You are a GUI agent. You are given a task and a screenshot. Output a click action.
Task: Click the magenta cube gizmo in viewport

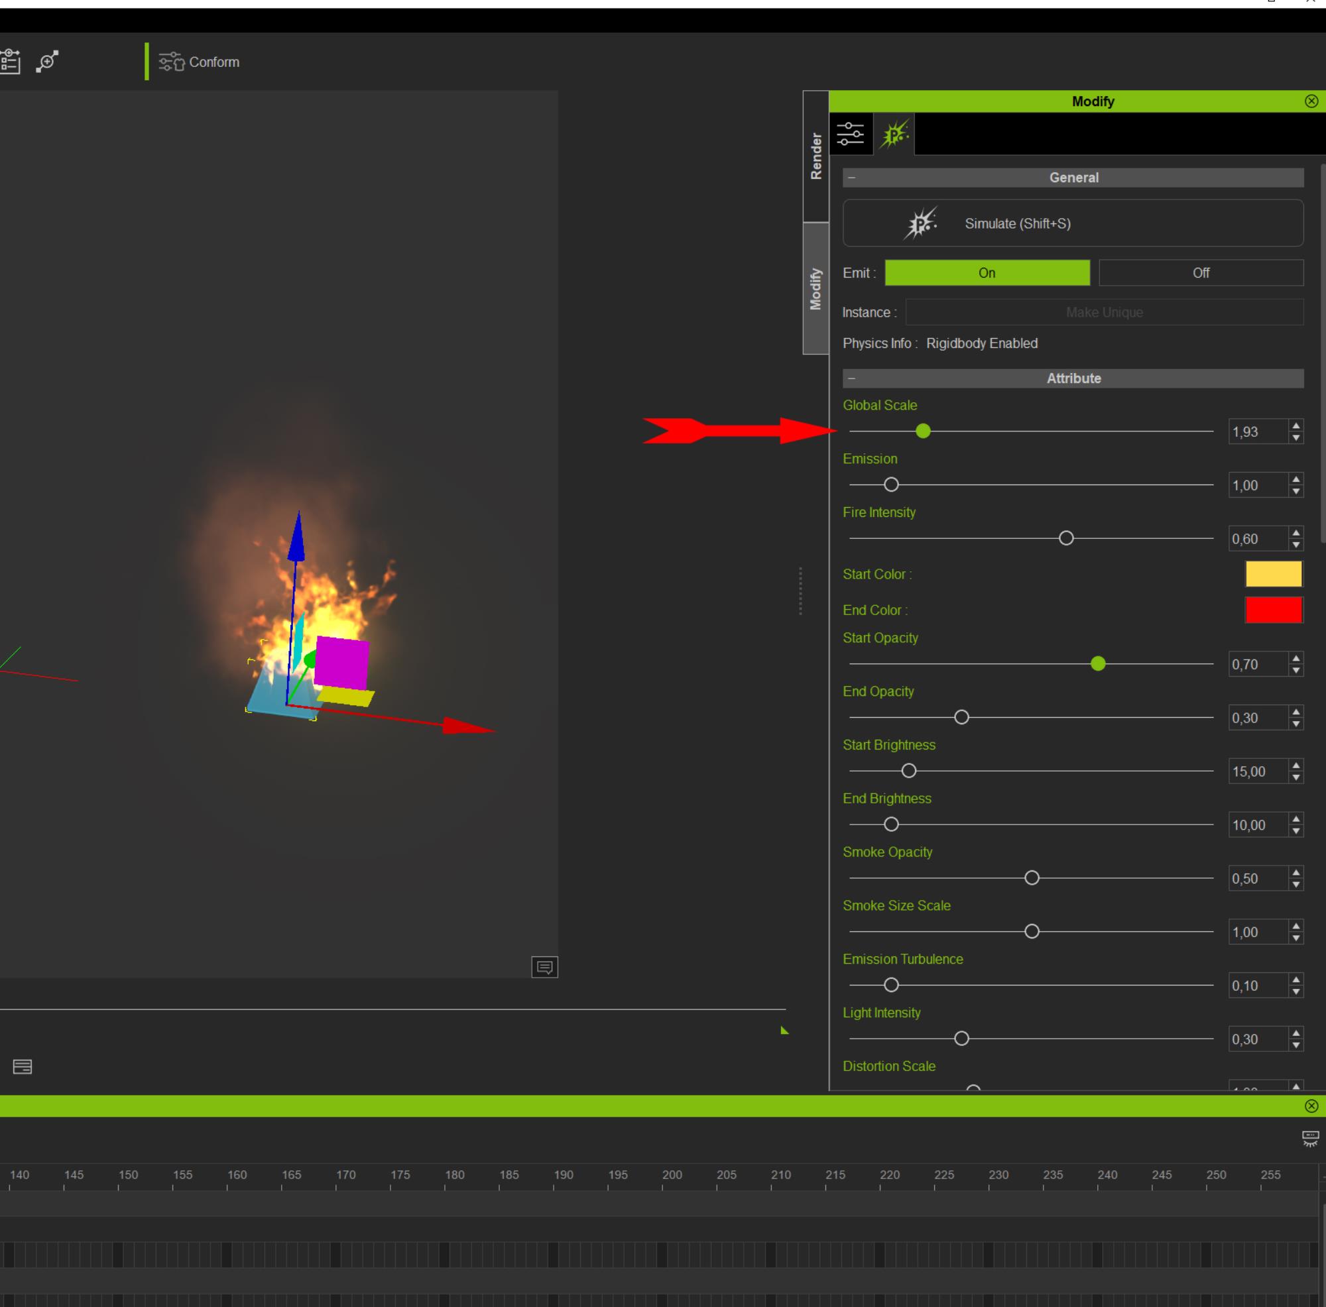point(342,663)
